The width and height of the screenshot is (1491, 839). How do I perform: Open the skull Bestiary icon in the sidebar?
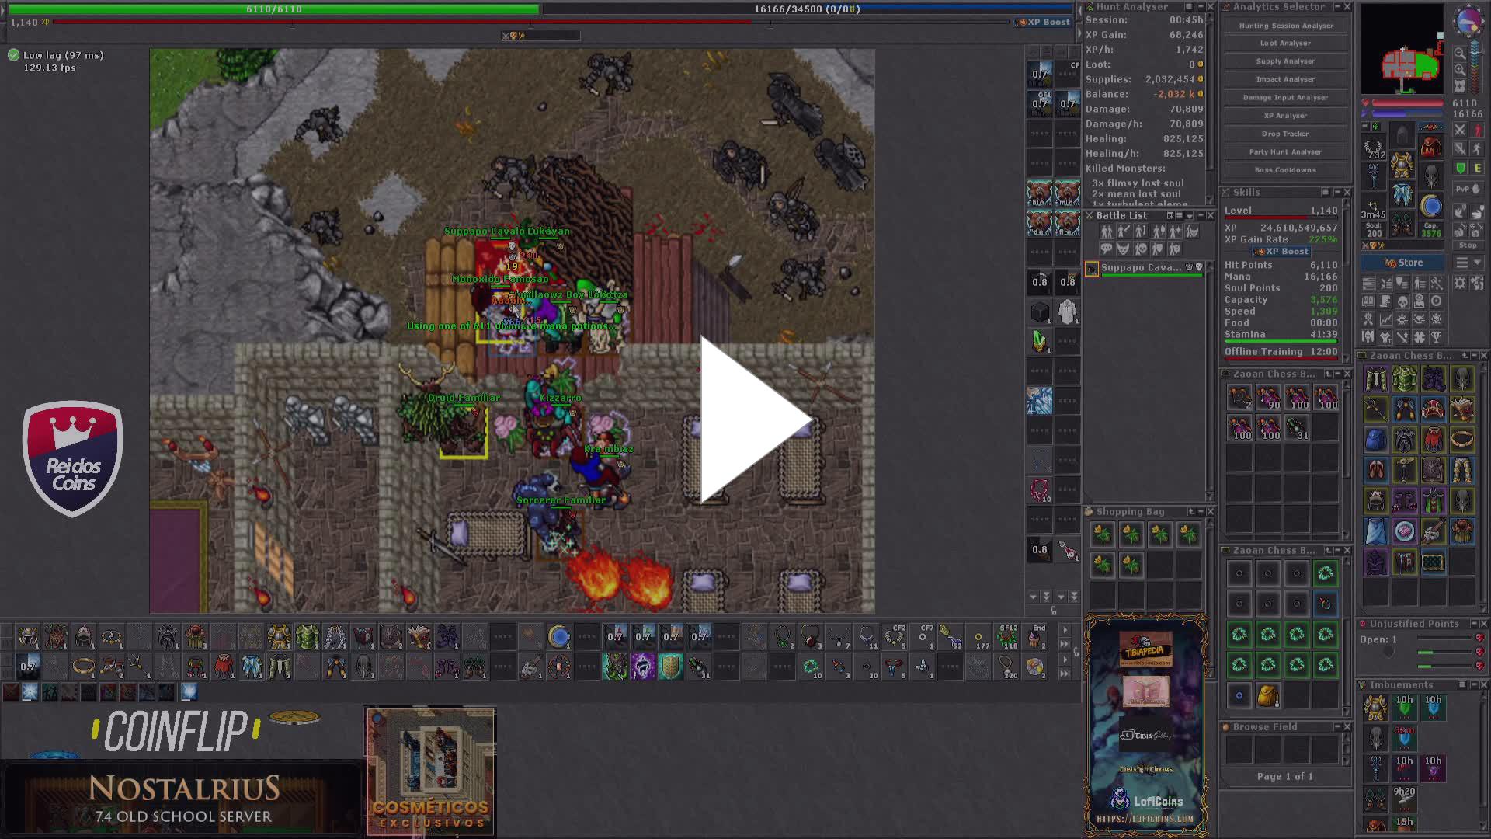(1402, 301)
